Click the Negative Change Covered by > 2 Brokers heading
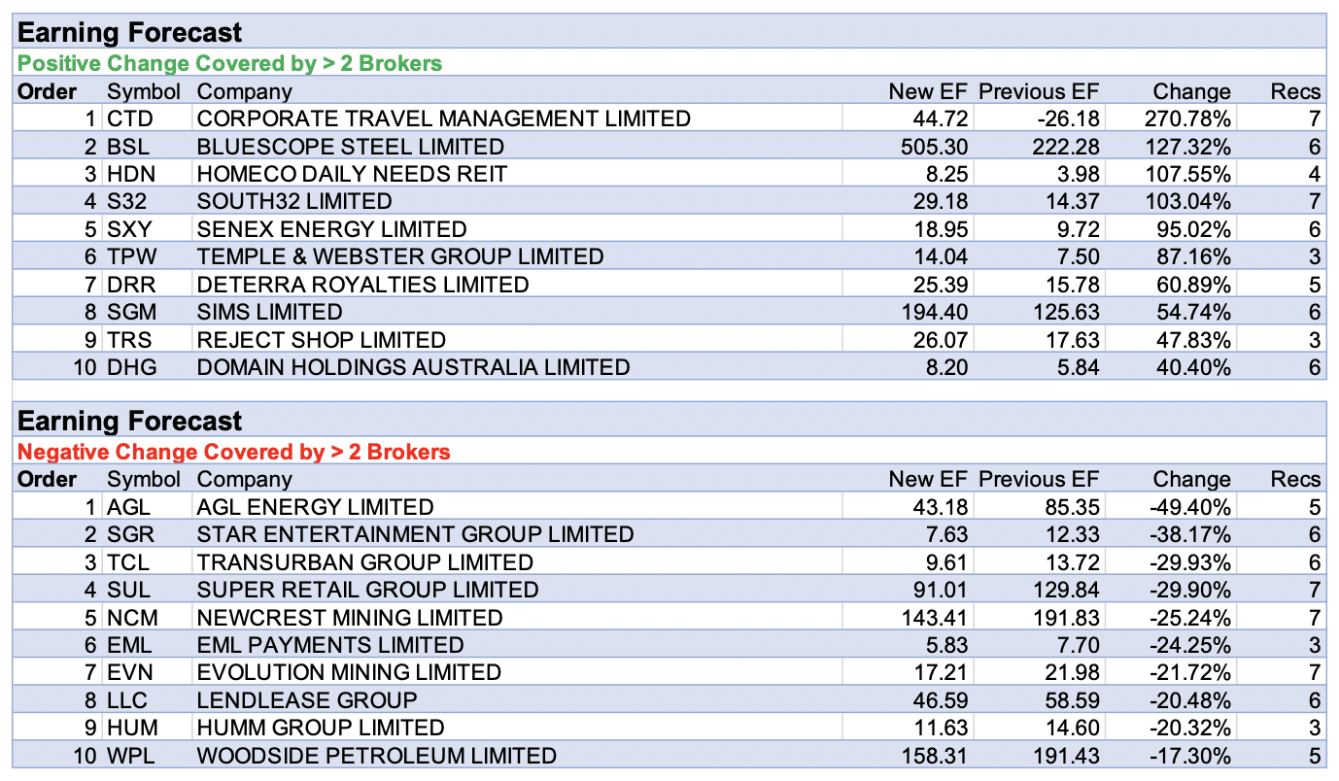This screenshot has height=781, width=1339. pyautogui.click(x=234, y=452)
